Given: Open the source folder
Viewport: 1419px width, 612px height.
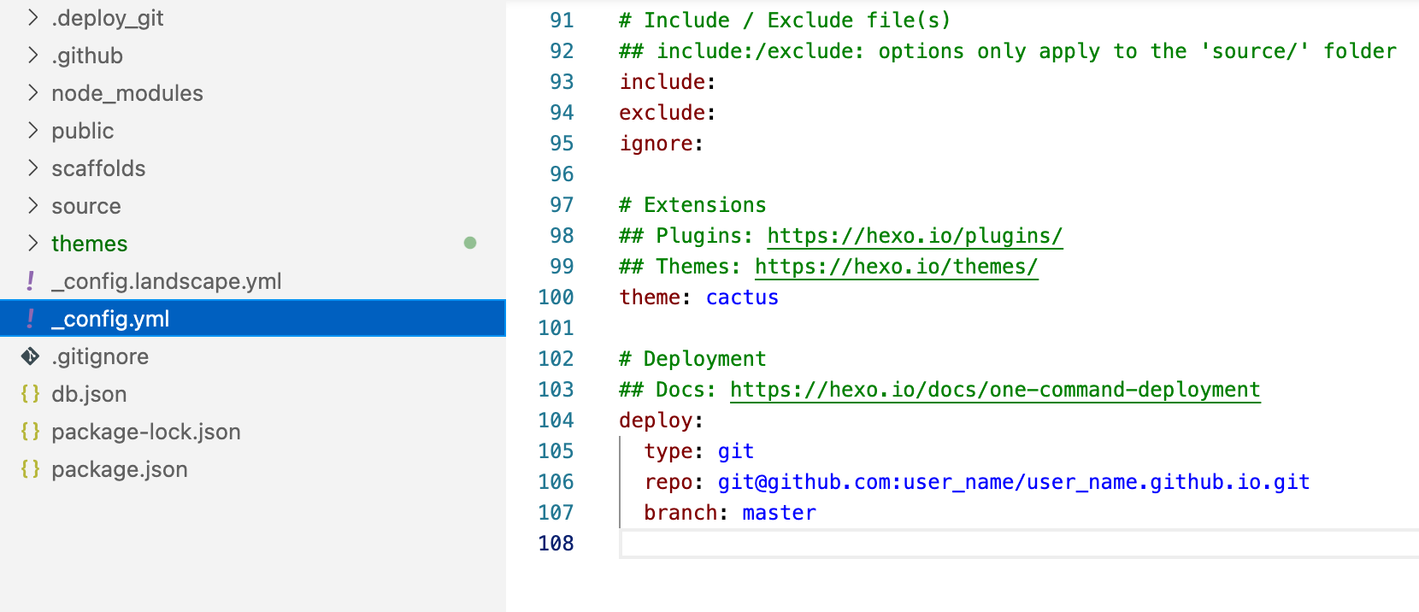Looking at the screenshot, I should [86, 206].
